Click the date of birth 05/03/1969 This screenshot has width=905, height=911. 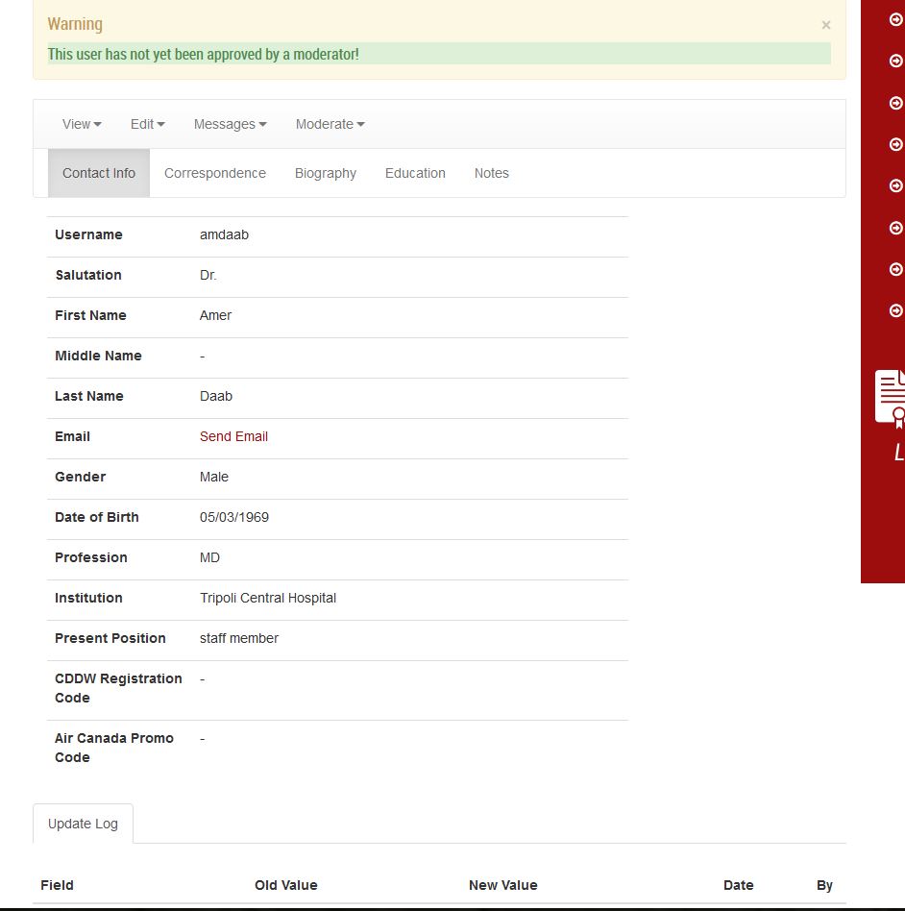pyautogui.click(x=234, y=518)
